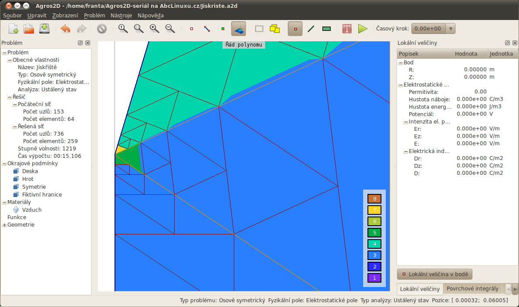Click the orange legend swatch numbered 8
This screenshot has width=519, height=307.
click(374, 199)
